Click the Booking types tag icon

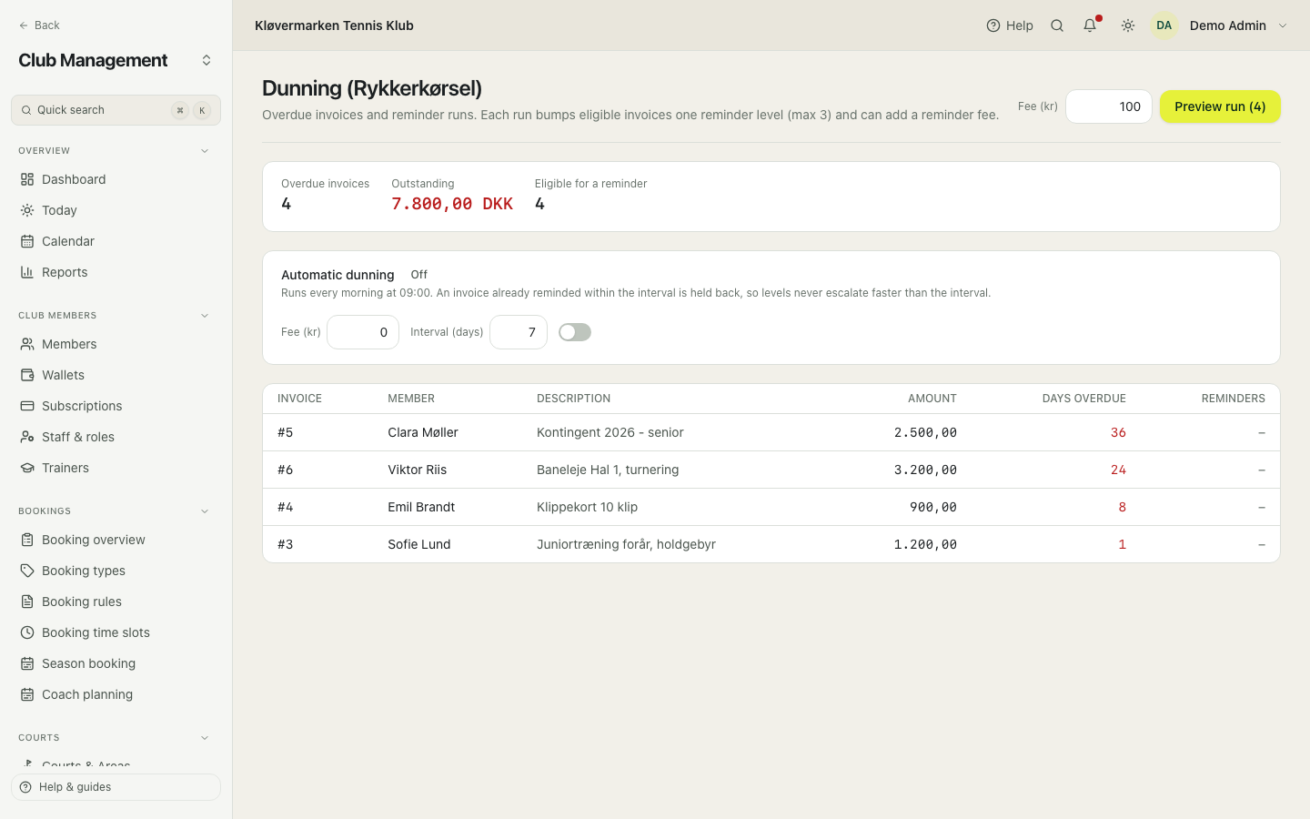coord(27,571)
